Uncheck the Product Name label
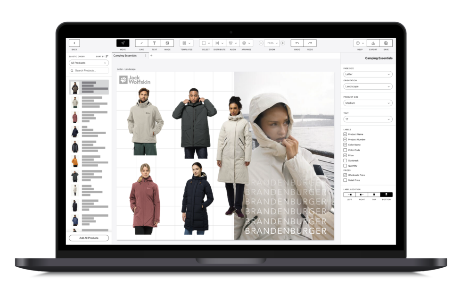Screen dimensions: 462x289 (345, 134)
